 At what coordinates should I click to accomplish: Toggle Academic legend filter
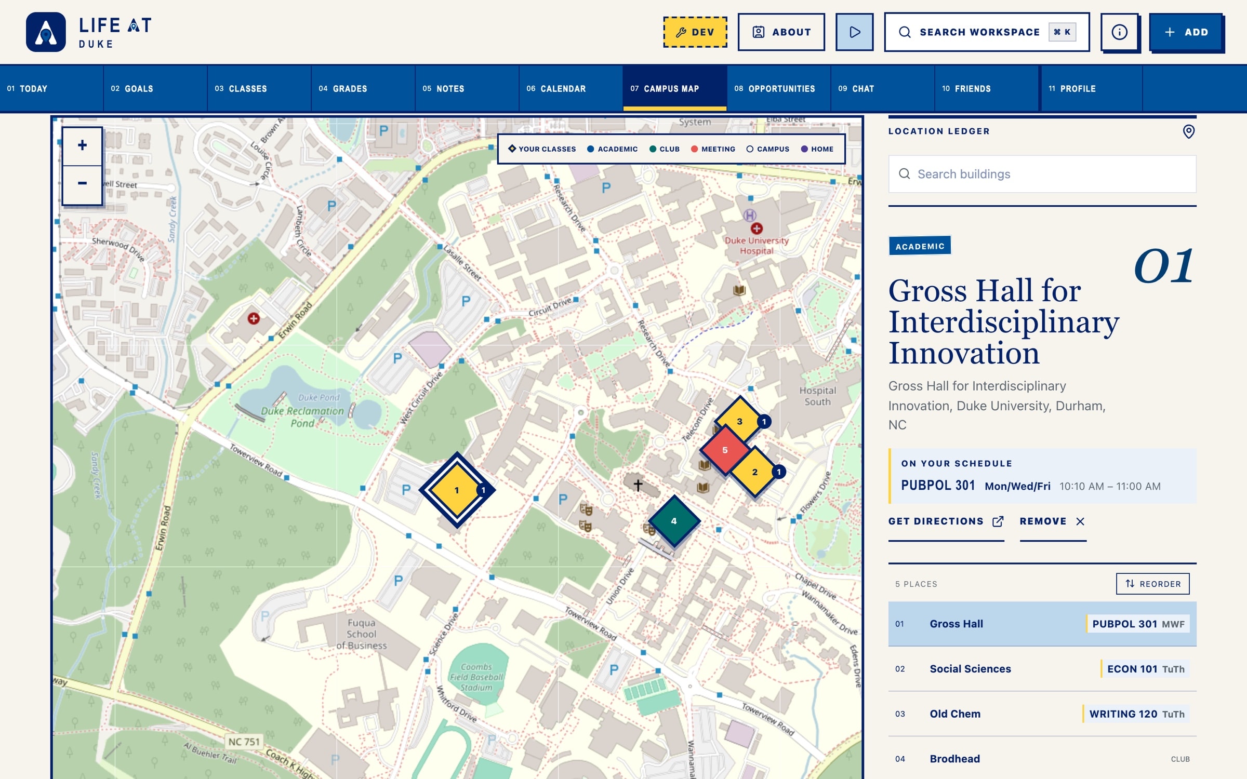[x=612, y=149]
